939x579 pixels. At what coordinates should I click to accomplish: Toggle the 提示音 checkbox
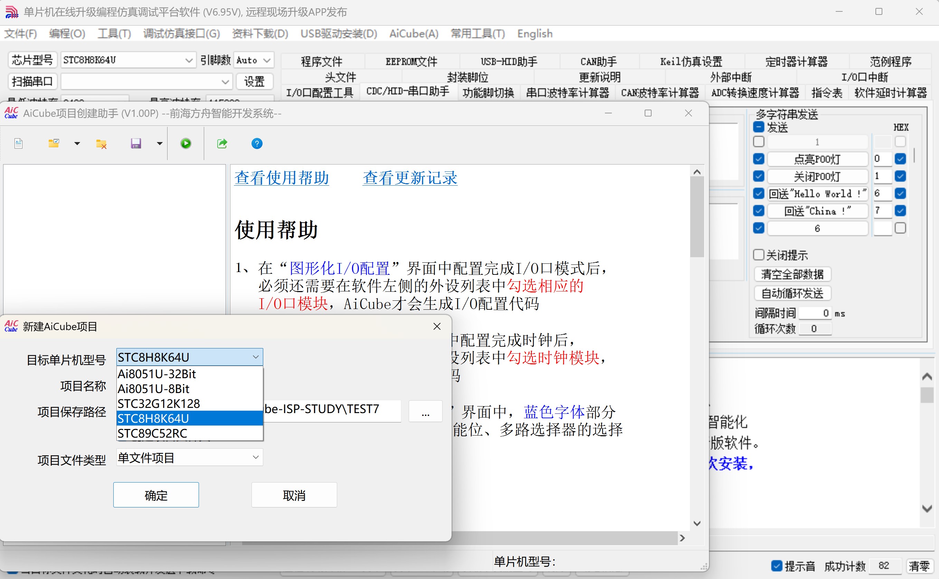click(x=777, y=566)
